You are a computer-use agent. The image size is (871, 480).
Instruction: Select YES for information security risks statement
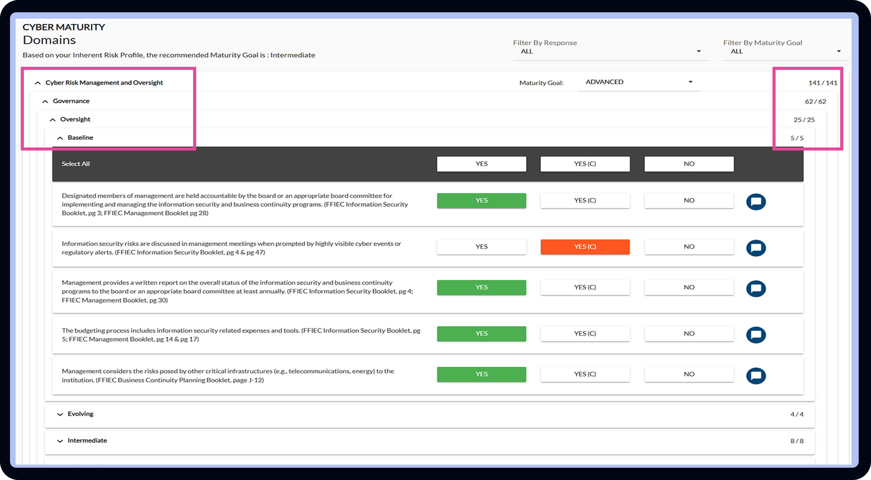pos(481,247)
